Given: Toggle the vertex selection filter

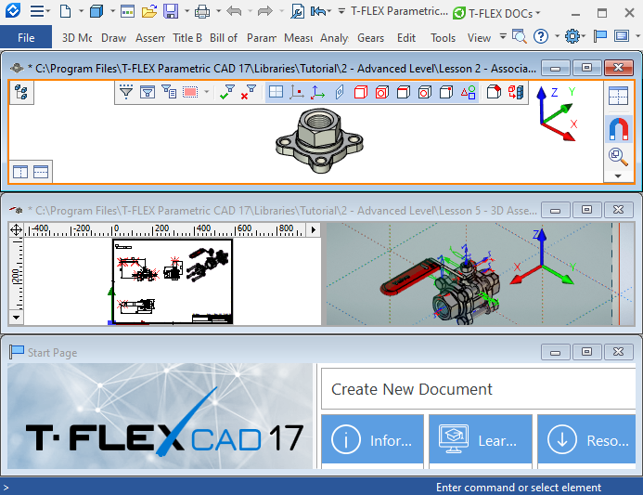Looking at the screenshot, I should pos(445,92).
